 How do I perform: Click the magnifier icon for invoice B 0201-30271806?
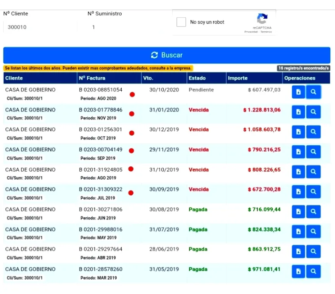pyautogui.click(x=313, y=211)
